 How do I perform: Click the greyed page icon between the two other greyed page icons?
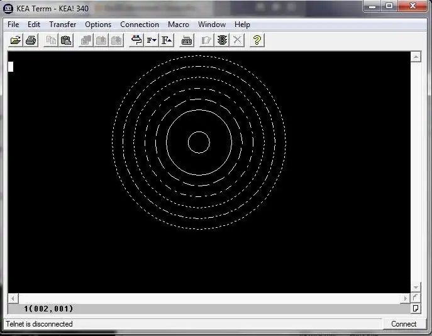click(x=101, y=40)
